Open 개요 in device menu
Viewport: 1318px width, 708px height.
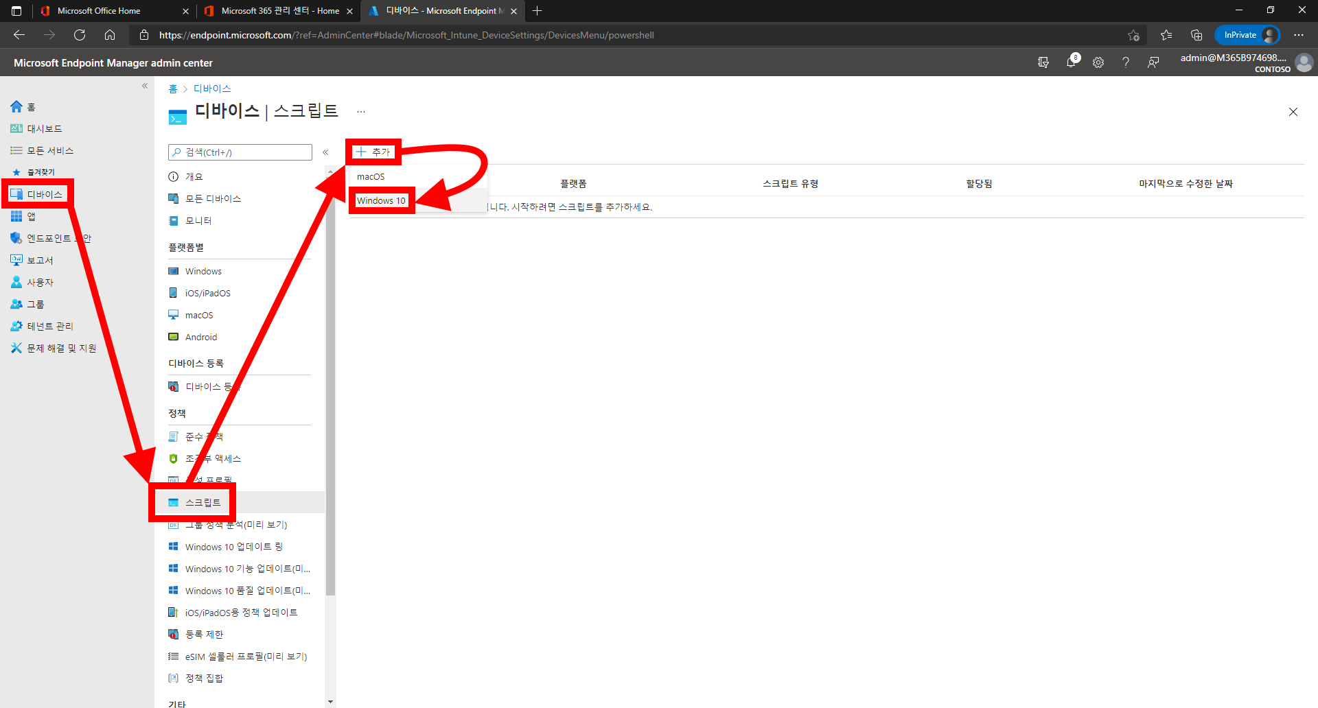pyautogui.click(x=185, y=176)
